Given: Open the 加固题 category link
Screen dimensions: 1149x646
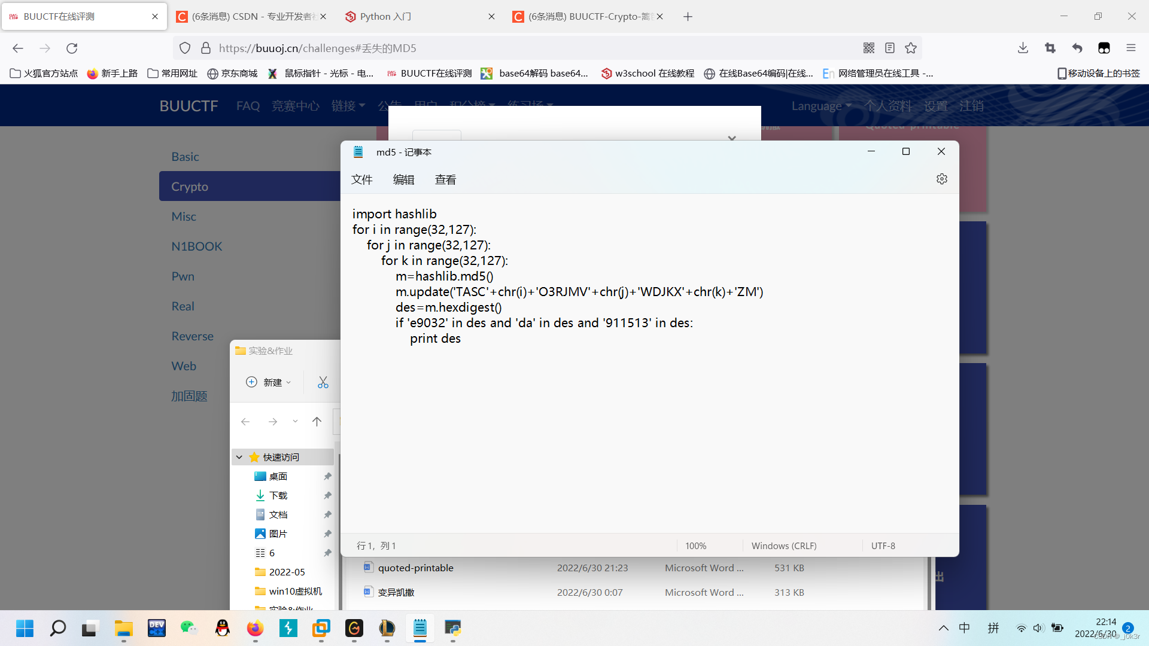Looking at the screenshot, I should tap(189, 395).
